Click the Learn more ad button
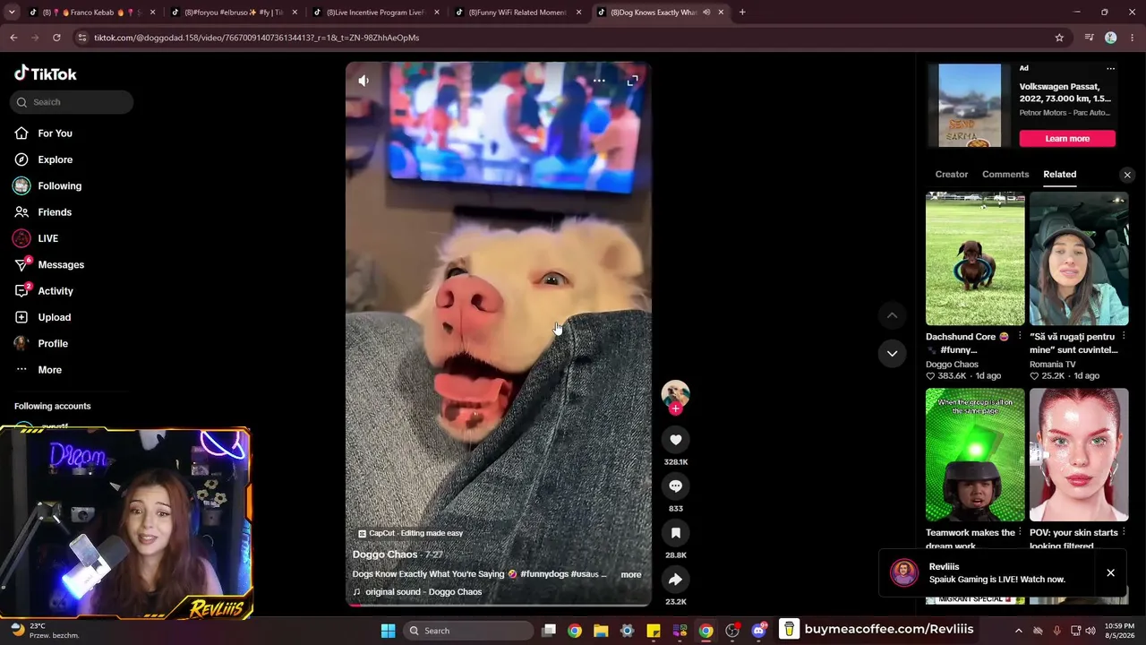Screen dimensions: 1146x645 [x=1067, y=139]
